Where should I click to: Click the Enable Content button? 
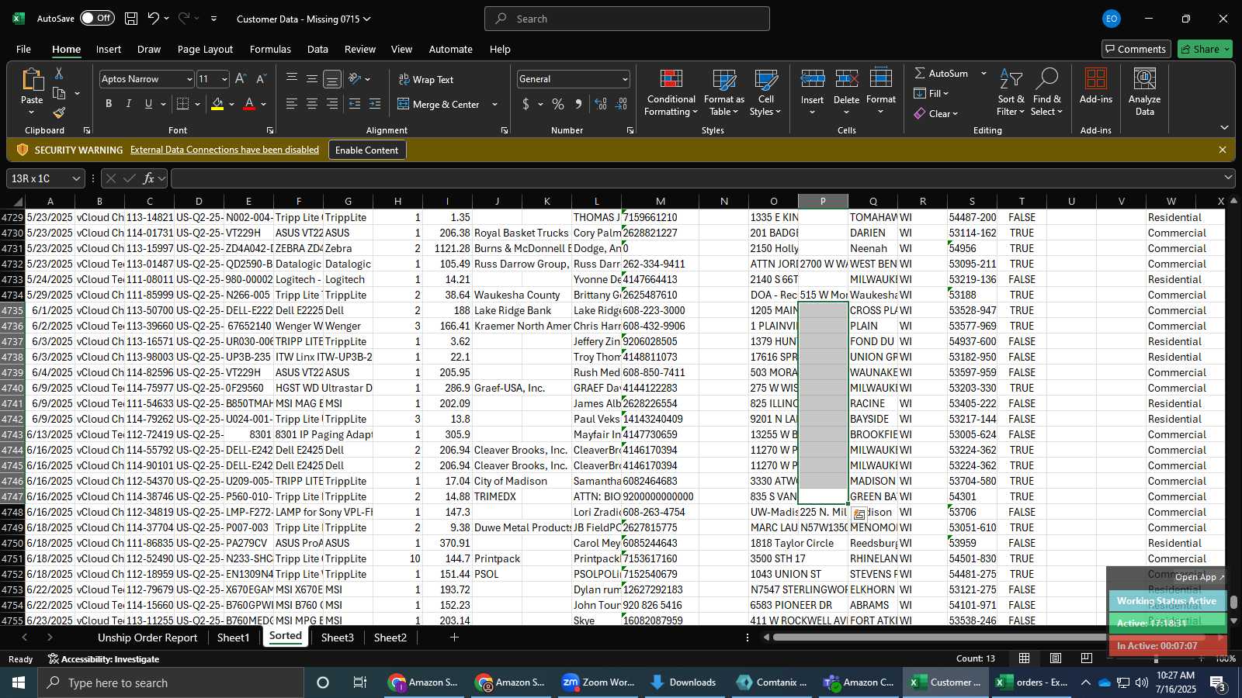coord(366,150)
